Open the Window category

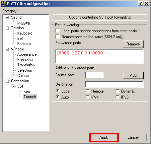[x=18, y=49]
